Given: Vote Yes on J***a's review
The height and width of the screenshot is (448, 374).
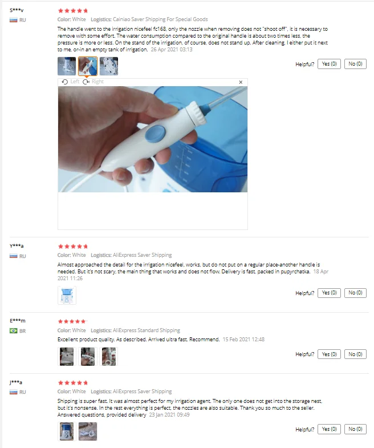Looking at the screenshot, I should tap(329, 429).
